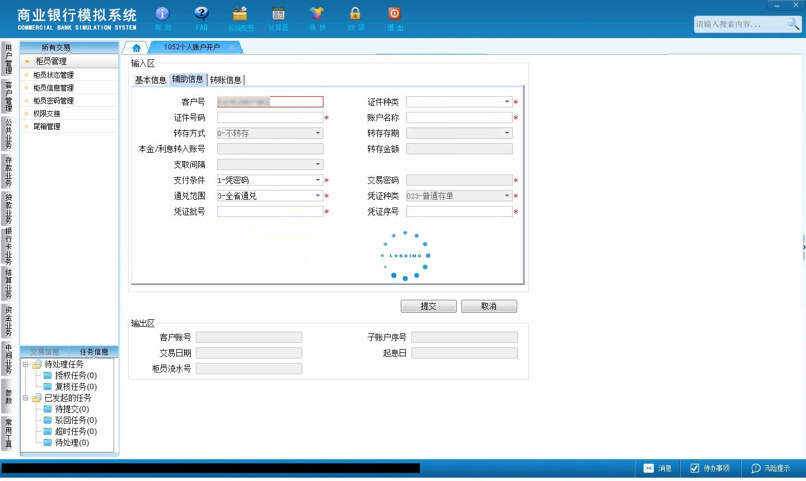
Task: Open the 所有交易 header tab
Action: pos(56,48)
